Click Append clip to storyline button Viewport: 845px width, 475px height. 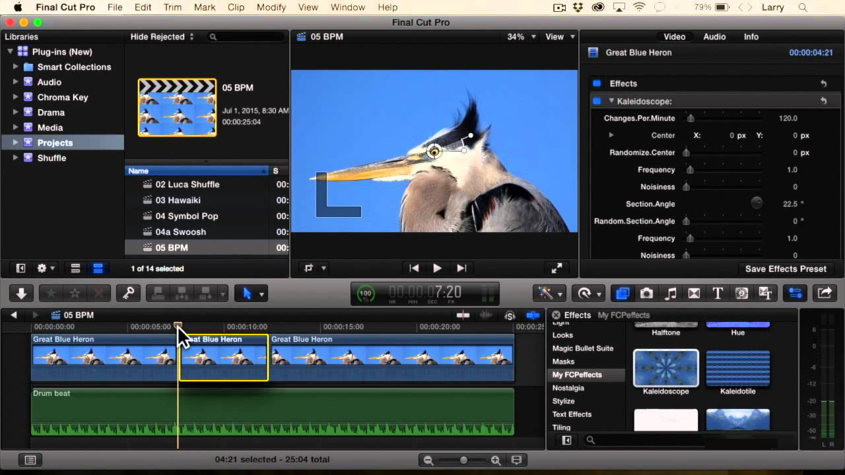click(205, 294)
